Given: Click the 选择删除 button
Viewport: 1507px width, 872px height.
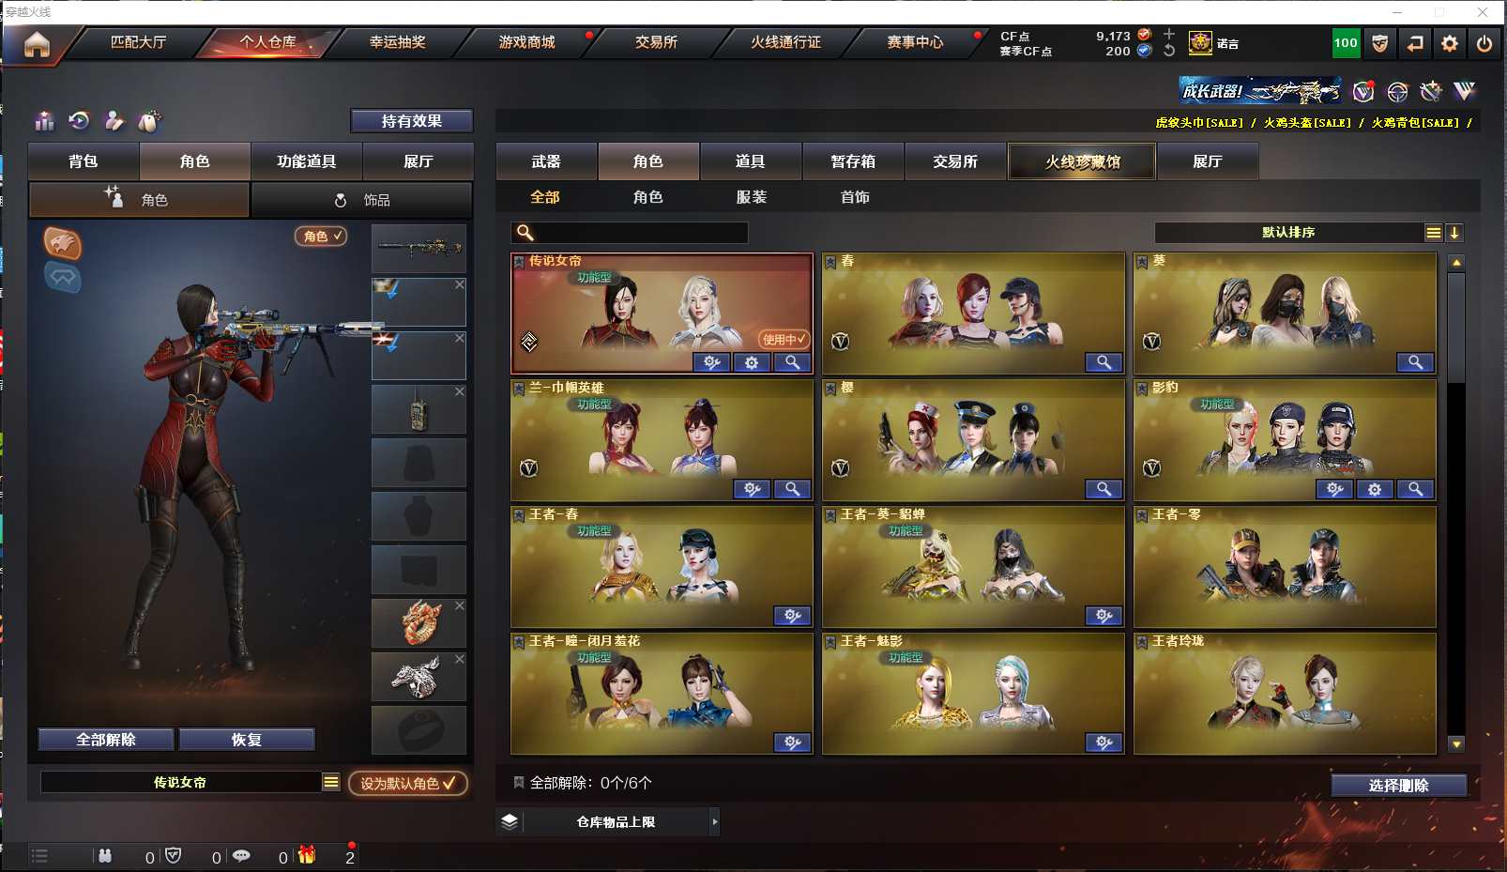Looking at the screenshot, I should (1398, 786).
